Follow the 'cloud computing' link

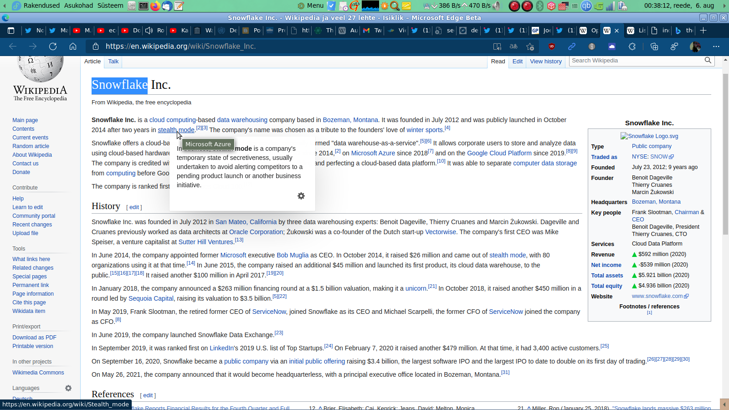[173, 120]
